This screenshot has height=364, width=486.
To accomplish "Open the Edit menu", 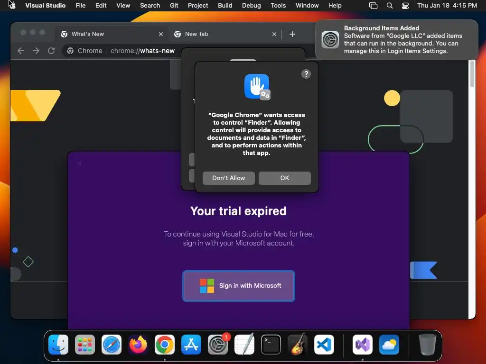I will point(101,6).
